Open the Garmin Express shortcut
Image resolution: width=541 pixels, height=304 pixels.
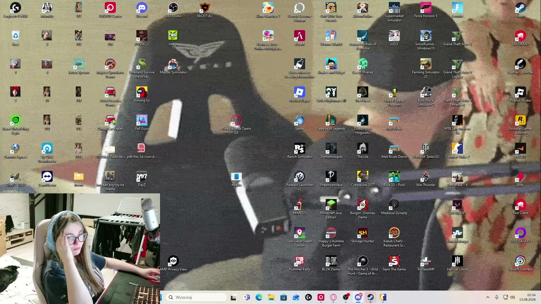(15, 151)
